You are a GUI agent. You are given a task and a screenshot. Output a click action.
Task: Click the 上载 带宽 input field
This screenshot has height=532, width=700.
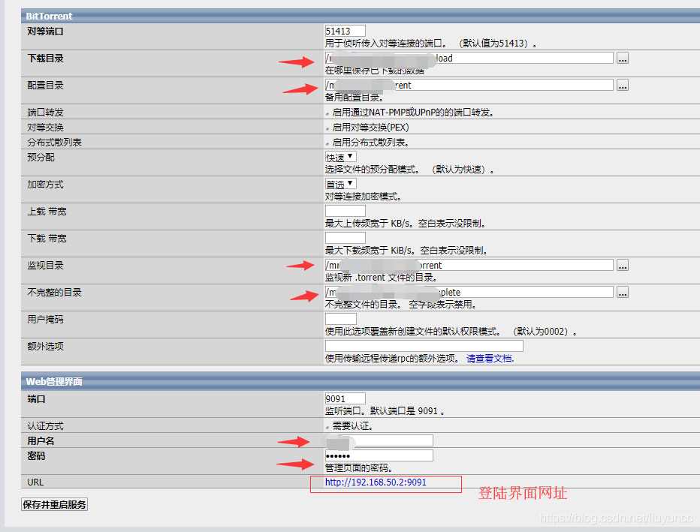tap(345, 211)
